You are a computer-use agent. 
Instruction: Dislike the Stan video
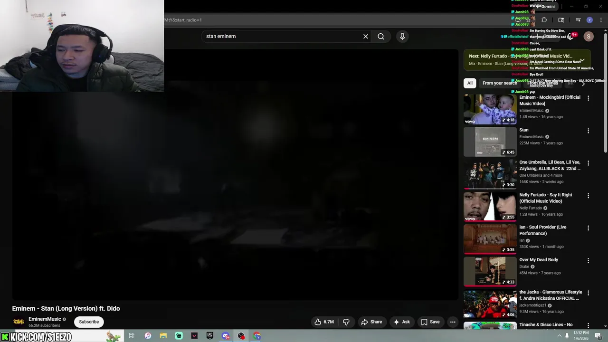346,322
